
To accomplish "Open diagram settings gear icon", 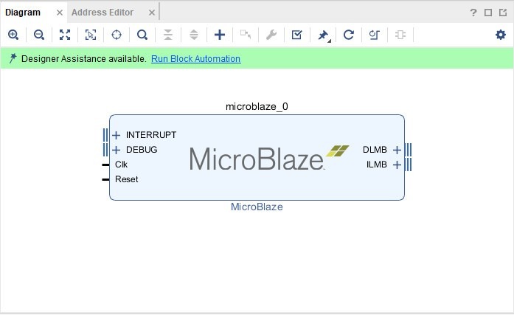I will pos(501,35).
